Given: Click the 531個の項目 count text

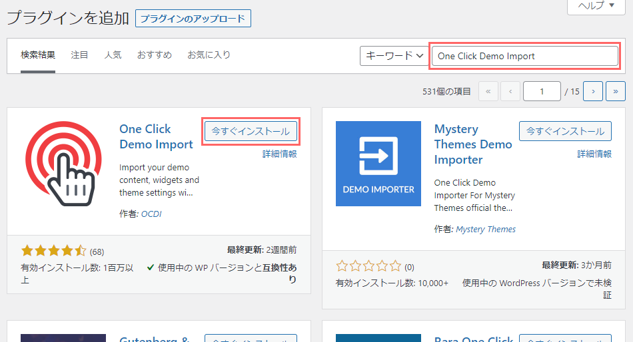Looking at the screenshot, I should (446, 92).
